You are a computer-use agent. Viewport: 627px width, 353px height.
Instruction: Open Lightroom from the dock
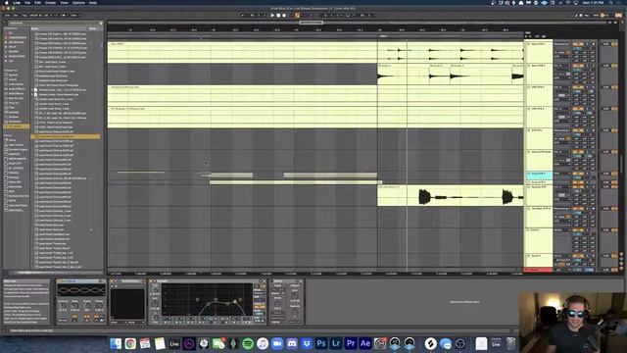coord(336,343)
